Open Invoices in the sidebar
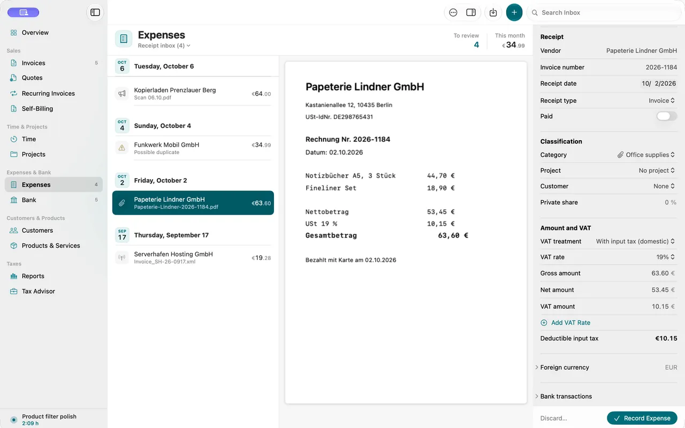The height and width of the screenshot is (428, 685). click(54, 63)
